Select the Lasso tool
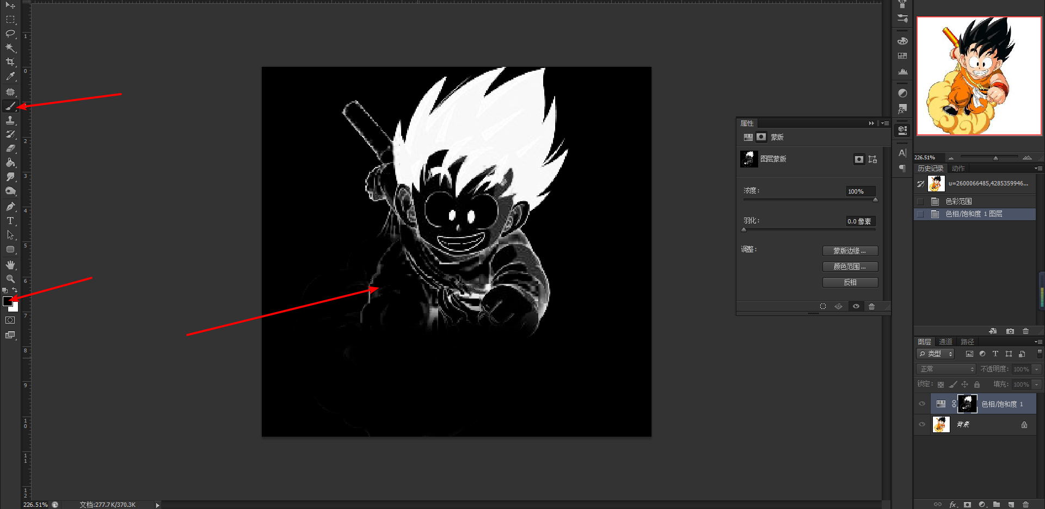Screen dimensions: 1045x509 pyautogui.click(x=10, y=34)
